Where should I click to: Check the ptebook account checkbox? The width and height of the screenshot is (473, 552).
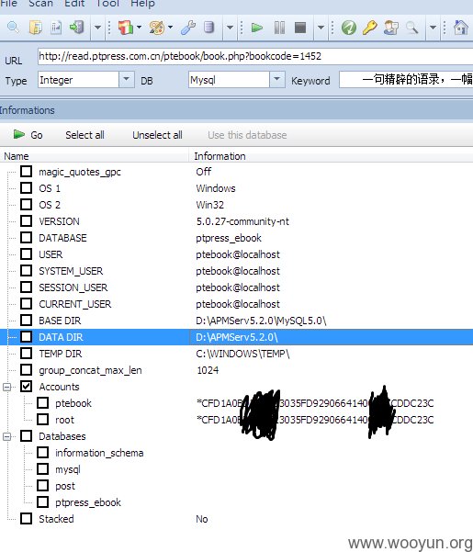click(42, 402)
